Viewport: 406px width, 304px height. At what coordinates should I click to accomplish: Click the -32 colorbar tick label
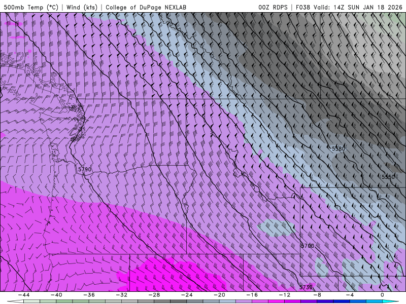(121, 295)
